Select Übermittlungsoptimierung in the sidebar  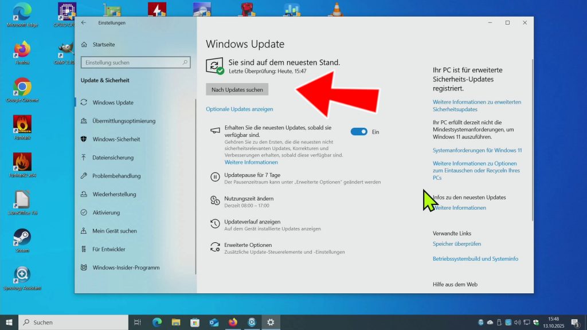pos(123,121)
